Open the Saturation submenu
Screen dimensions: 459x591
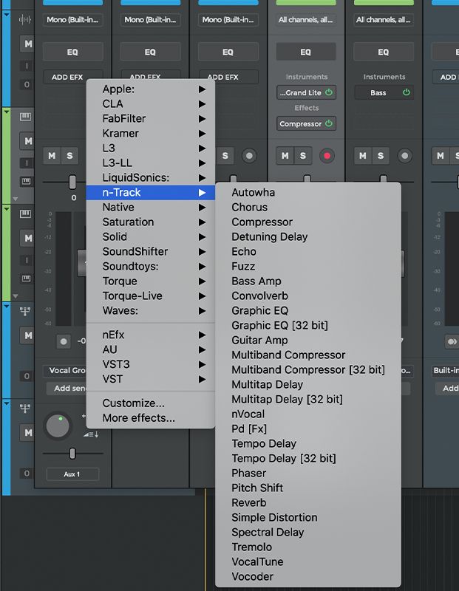tap(151, 222)
